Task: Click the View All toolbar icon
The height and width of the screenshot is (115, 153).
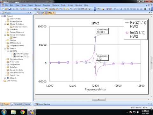Action: pos(42,9)
